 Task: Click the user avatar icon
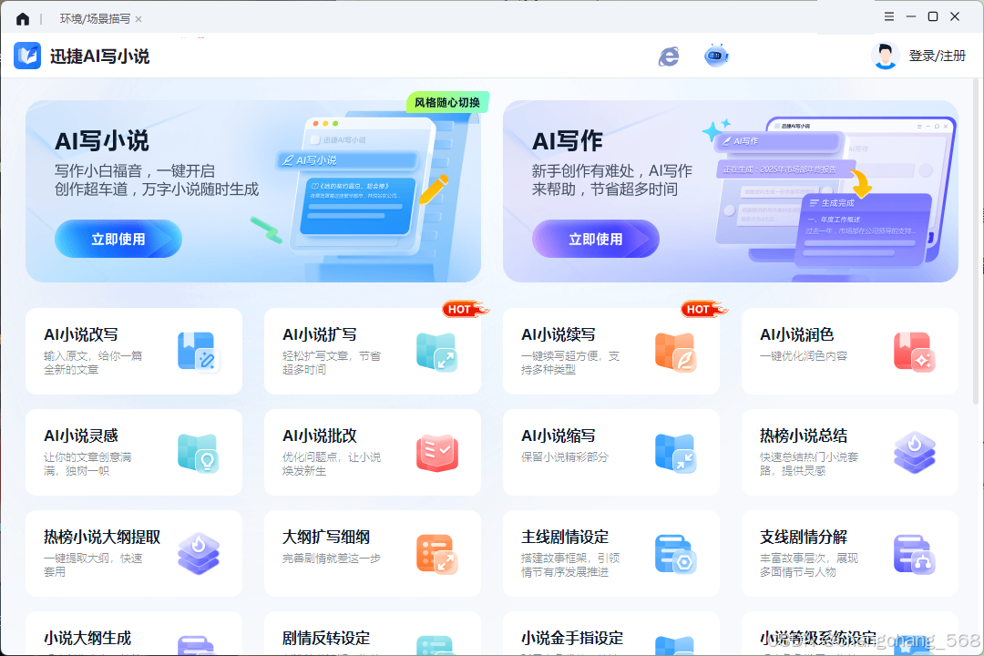point(885,56)
